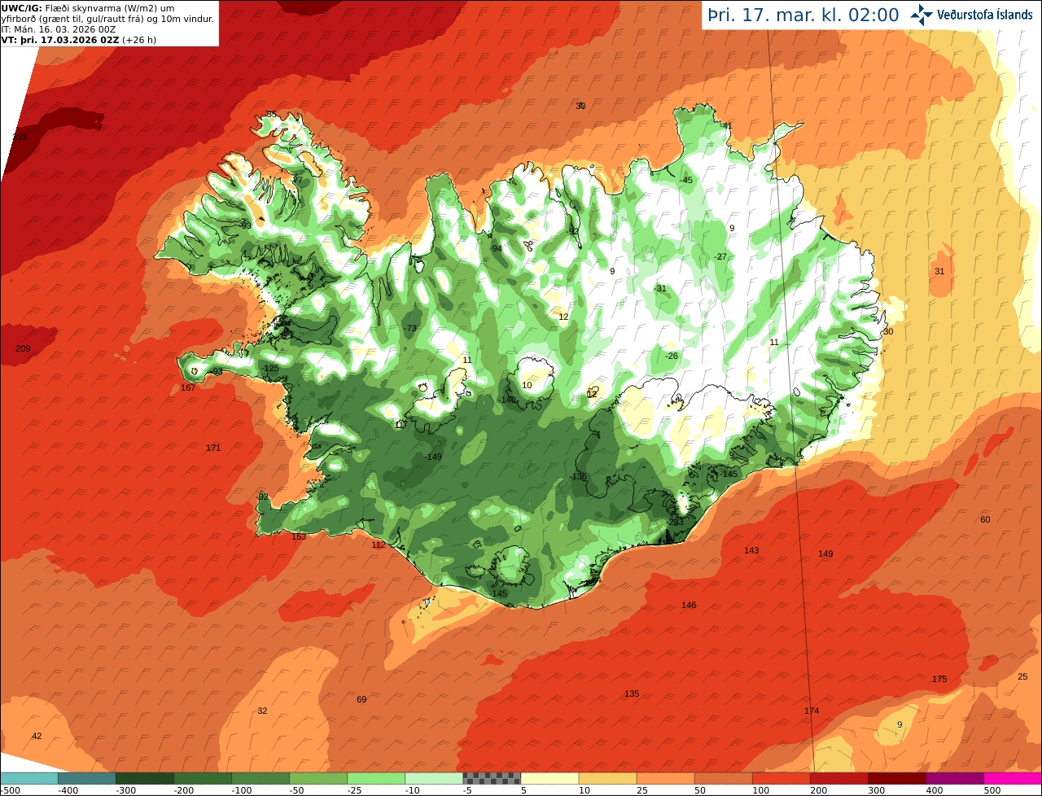Pick the magenta swatch right of 500

[x=1013, y=778]
